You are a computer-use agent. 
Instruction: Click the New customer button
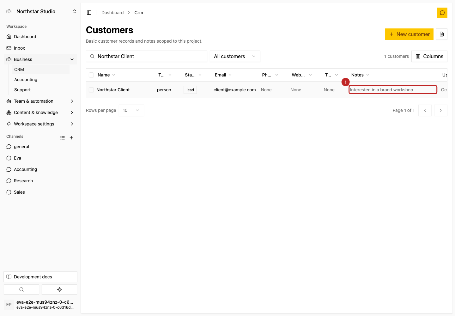(x=409, y=34)
